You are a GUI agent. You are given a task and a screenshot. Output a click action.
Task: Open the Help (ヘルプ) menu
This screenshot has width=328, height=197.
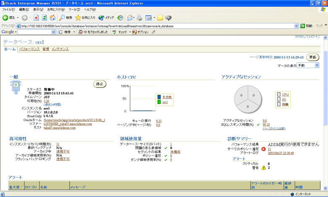point(90,9)
